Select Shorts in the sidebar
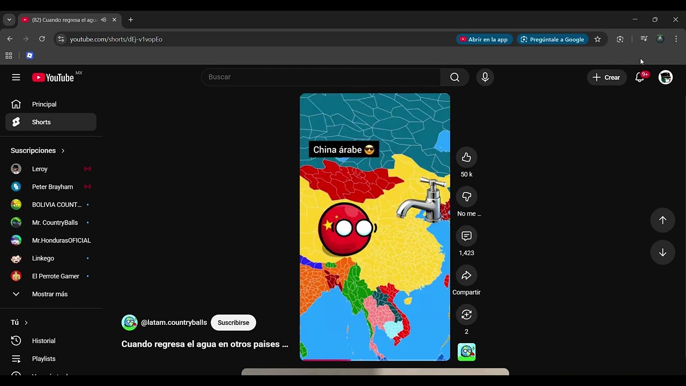 tap(51, 122)
